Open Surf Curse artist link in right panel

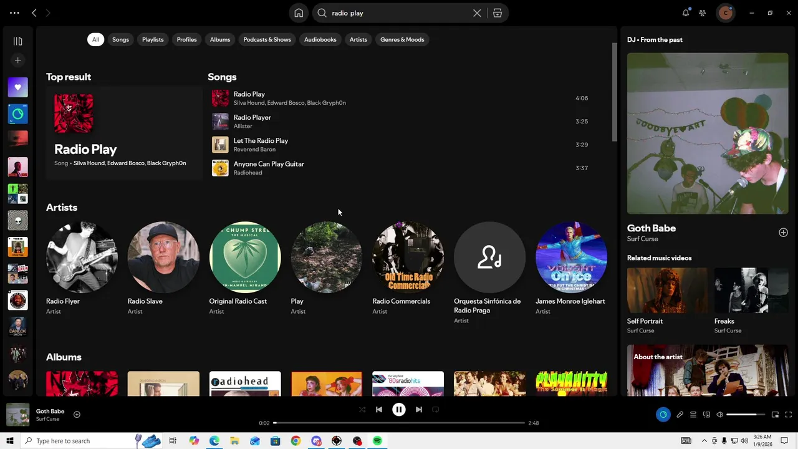tap(643, 239)
